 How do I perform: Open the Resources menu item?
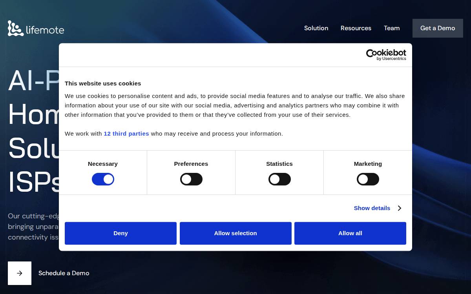(x=356, y=28)
